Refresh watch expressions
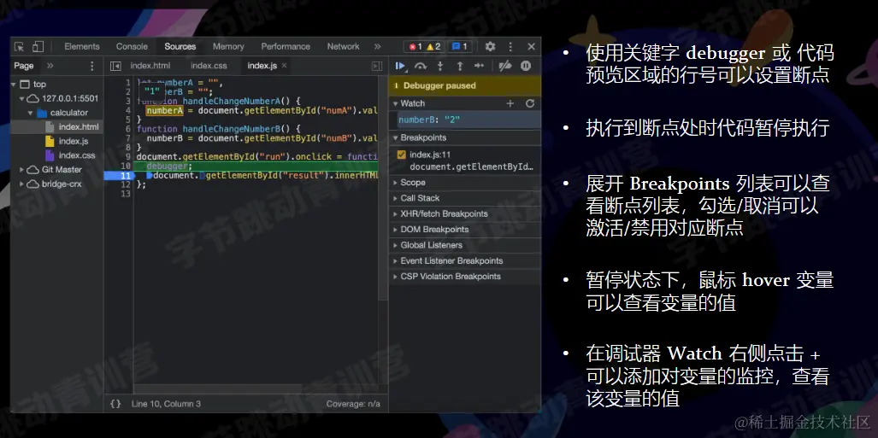 [530, 103]
